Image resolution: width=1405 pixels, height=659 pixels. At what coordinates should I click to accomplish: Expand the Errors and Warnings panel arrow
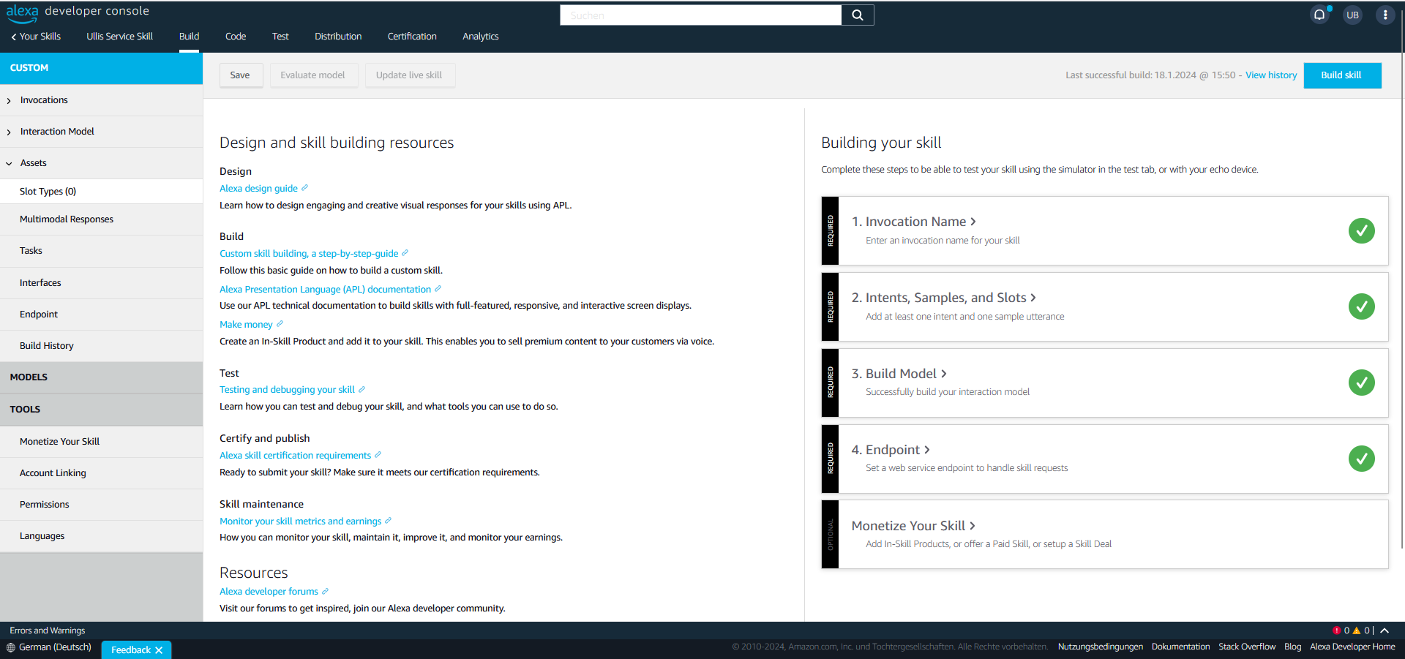[1385, 630]
